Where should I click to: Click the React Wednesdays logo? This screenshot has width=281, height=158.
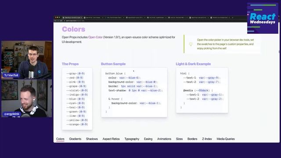(263, 18)
